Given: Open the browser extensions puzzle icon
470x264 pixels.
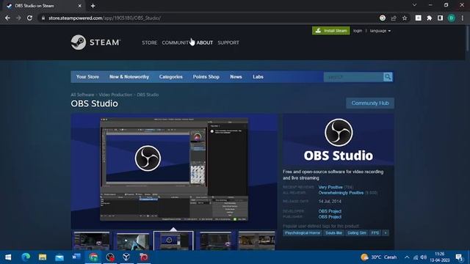Looking at the screenshot, I should [x=429, y=18].
